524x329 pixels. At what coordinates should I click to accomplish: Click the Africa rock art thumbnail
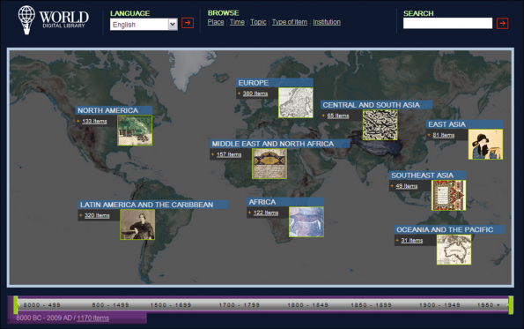coord(306,222)
